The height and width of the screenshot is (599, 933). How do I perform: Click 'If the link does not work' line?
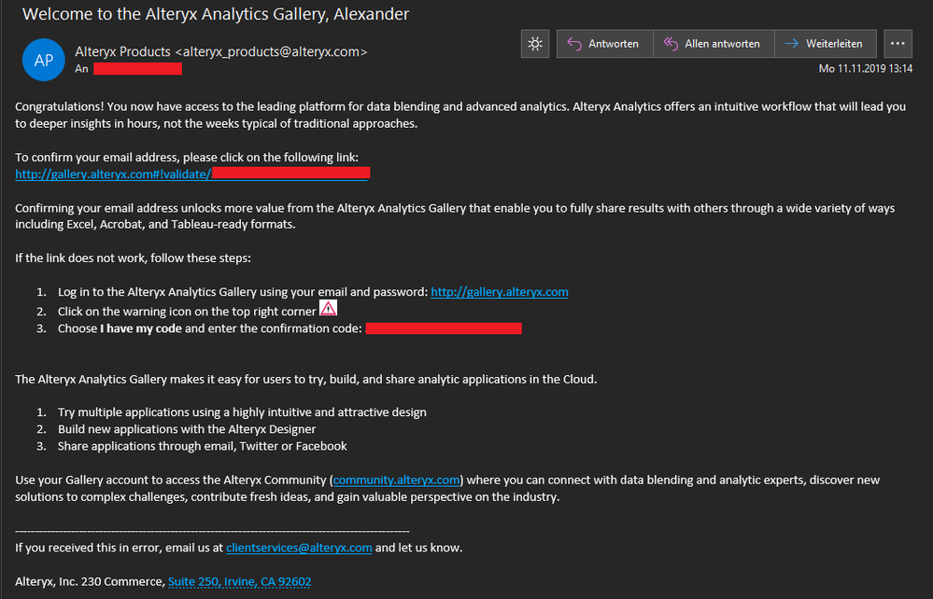click(134, 258)
